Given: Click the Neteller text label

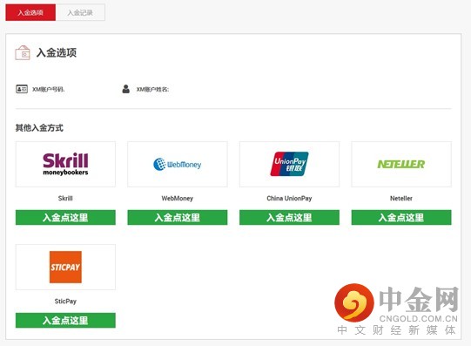Looking at the screenshot, I should tap(401, 199).
